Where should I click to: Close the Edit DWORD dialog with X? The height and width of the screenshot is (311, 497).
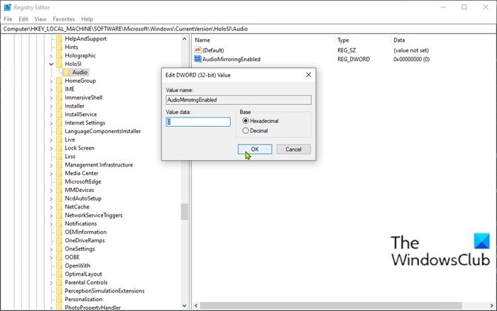click(x=308, y=74)
